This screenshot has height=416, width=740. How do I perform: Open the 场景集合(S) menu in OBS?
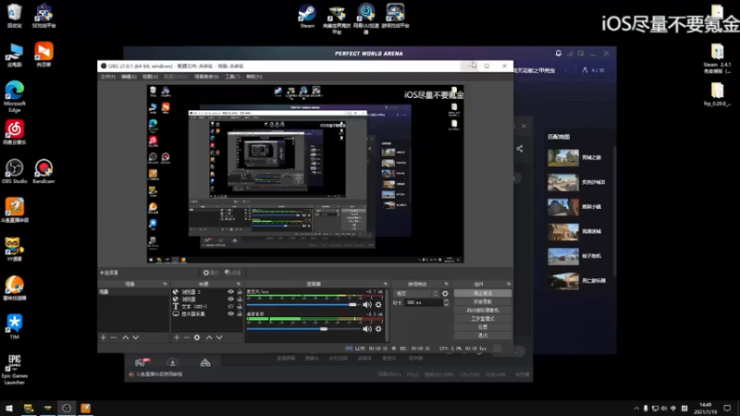(x=206, y=77)
